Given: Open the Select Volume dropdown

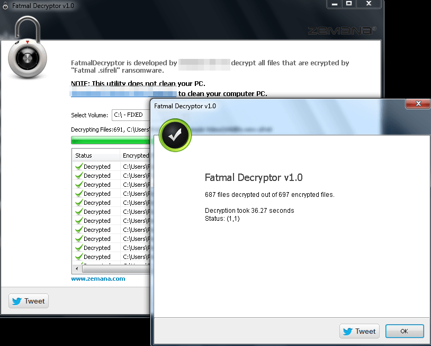Looking at the screenshot, I should point(130,115).
